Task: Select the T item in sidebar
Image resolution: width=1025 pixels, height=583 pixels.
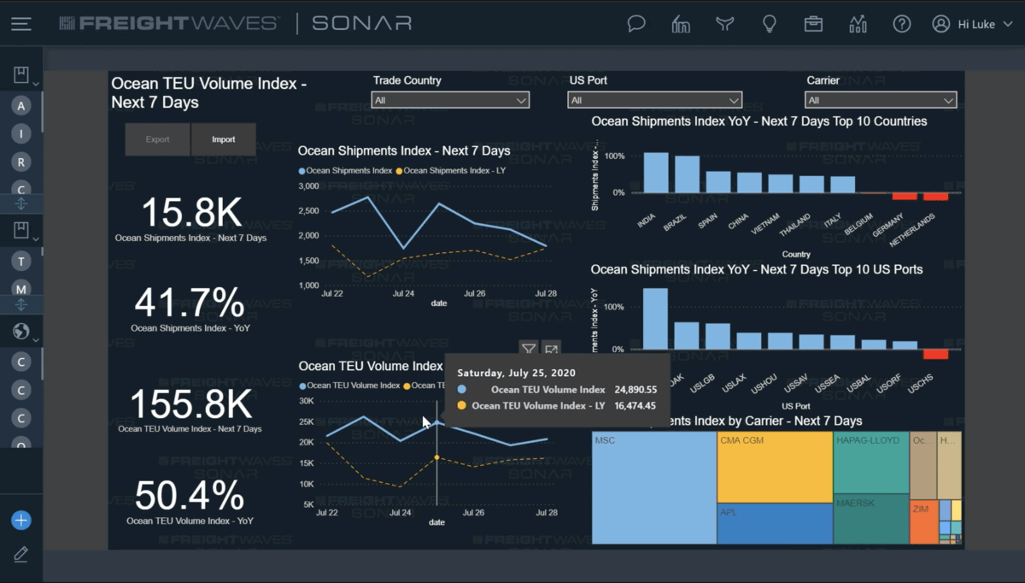Action: pyautogui.click(x=21, y=261)
